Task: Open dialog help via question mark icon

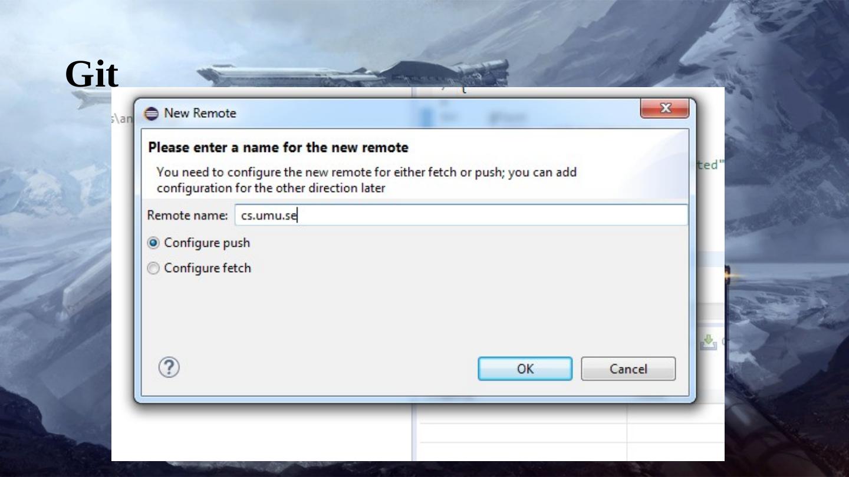Action: [x=169, y=367]
